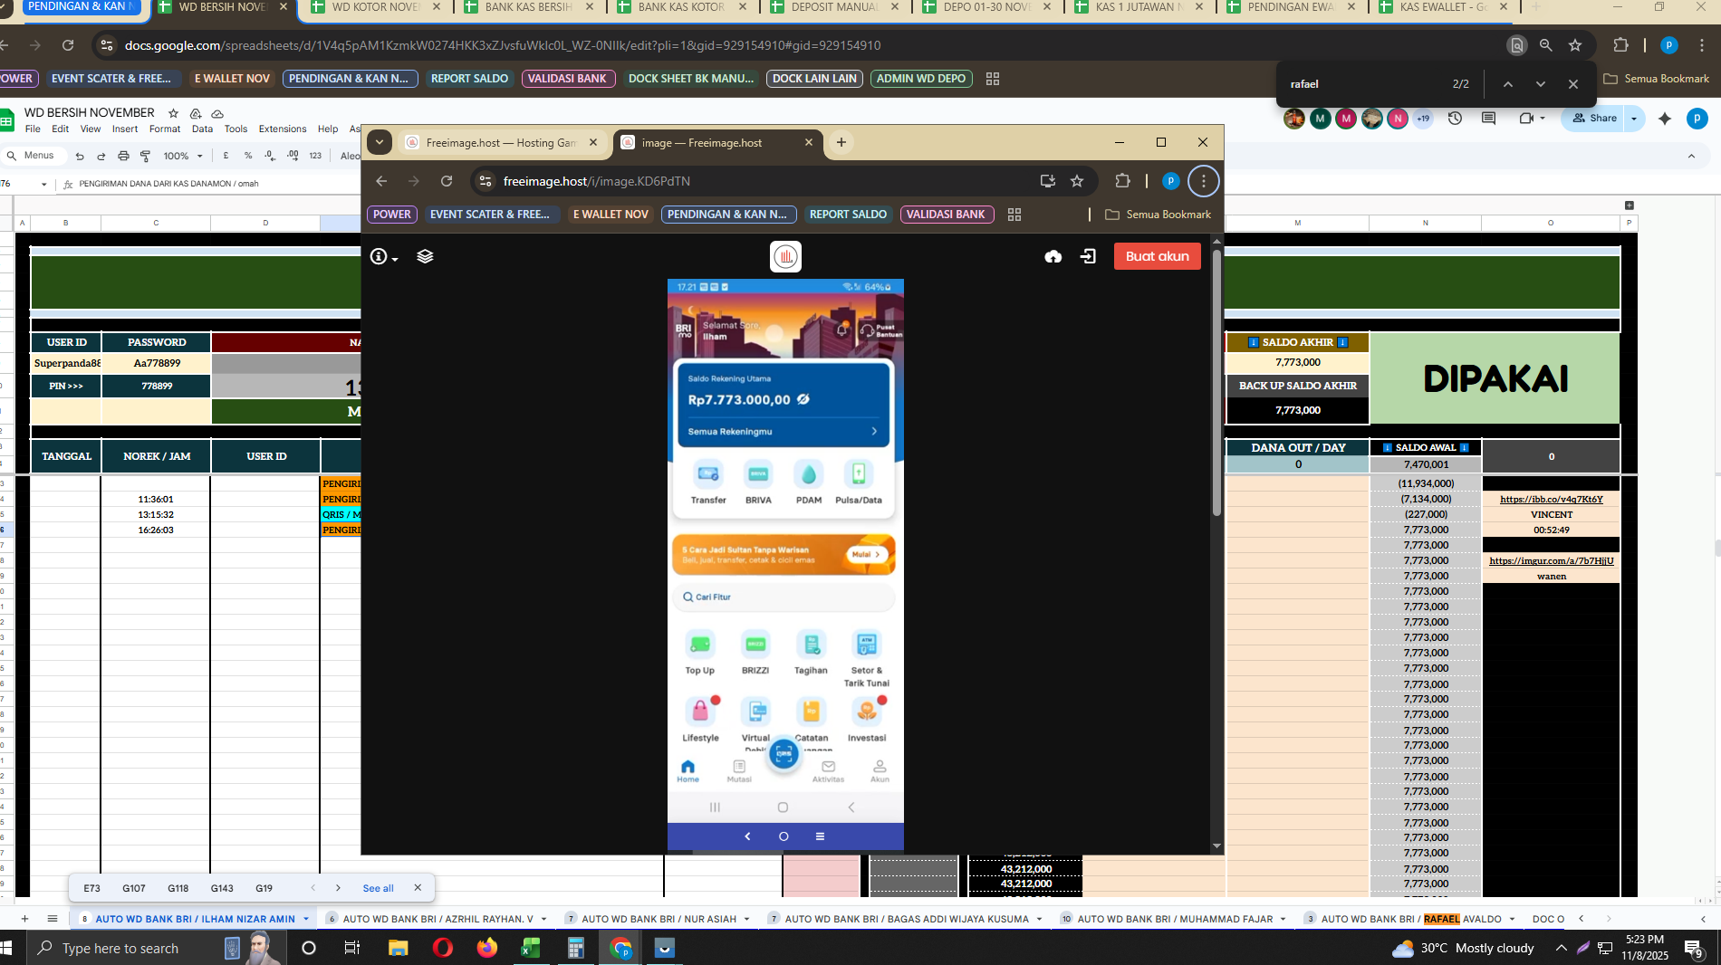Collapse the Sheets toolbar with the chevron

(1691, 156)
